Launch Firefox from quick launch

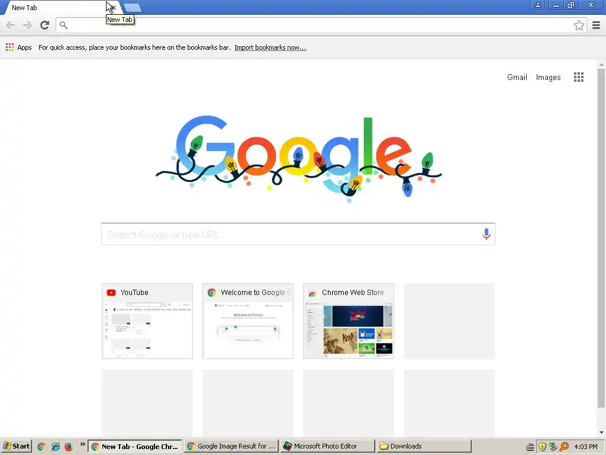click(69, 447)
